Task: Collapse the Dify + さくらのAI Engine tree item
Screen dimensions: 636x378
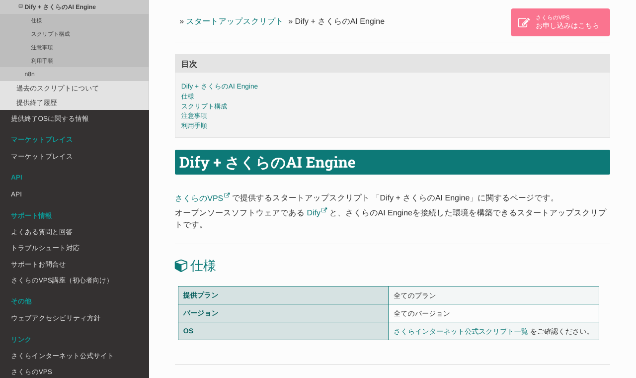Action: [x=21, y=6]
